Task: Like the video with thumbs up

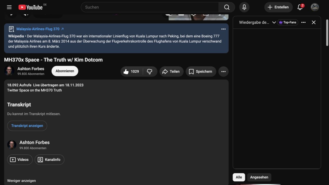Action: pyautogui.click(x=132, y=71)
